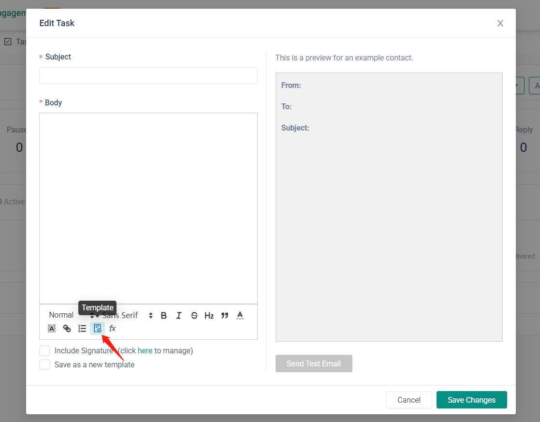Open the text background color picker
The image size is (540, 422).
52,329
